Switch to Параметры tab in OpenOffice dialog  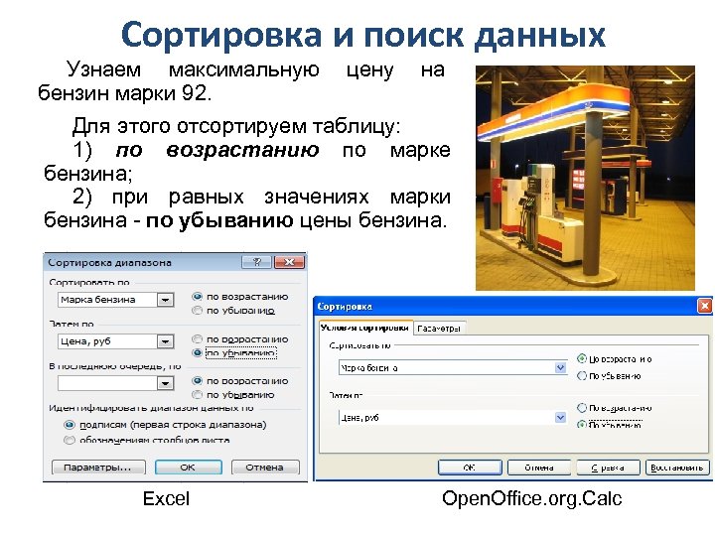click(439, 329)
